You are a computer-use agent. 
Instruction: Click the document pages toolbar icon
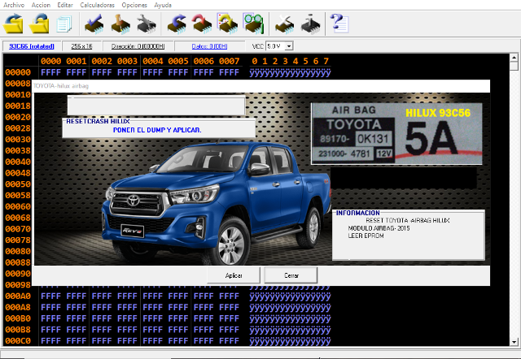tap(63, 24)
